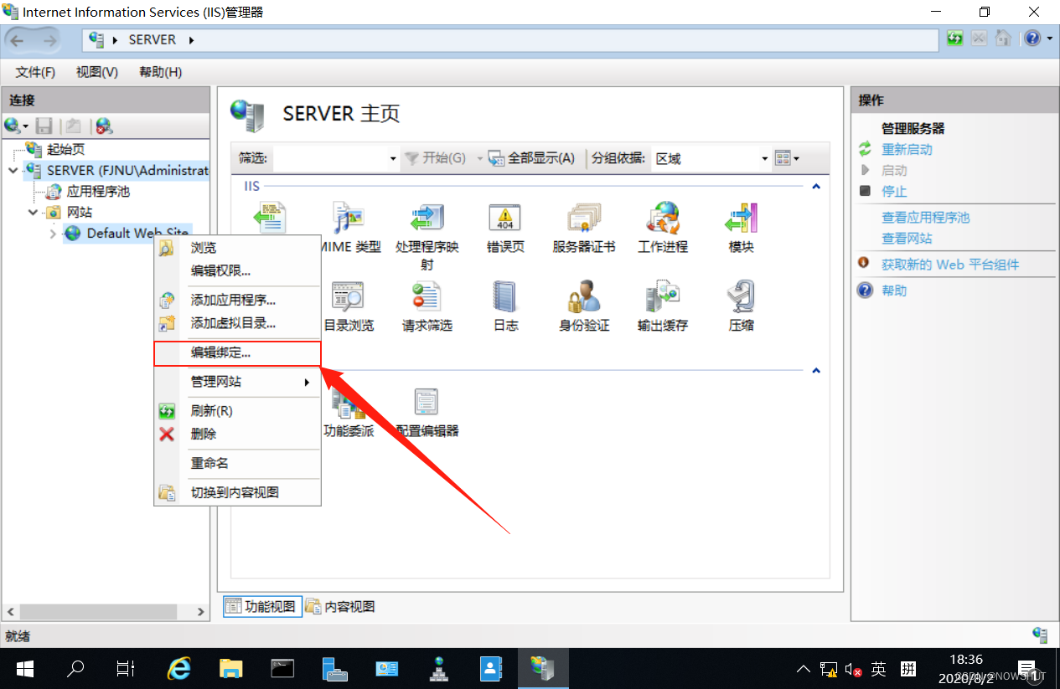Collapse the IIS group section
The image size is (1060, 689).
[x=816, y=187]
